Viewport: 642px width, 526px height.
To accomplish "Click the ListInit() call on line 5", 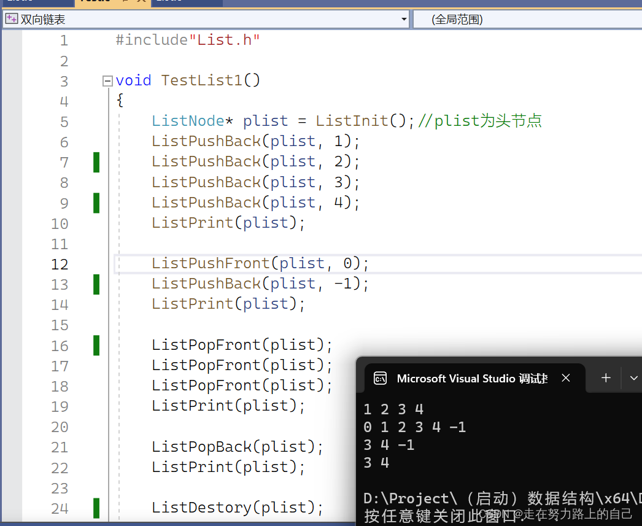I will tap(360, 121).
